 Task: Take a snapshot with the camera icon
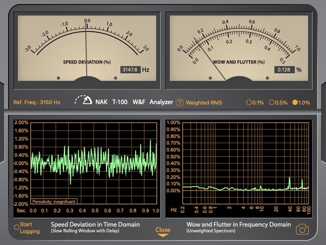pyautogui.click(x=302, y=229)
